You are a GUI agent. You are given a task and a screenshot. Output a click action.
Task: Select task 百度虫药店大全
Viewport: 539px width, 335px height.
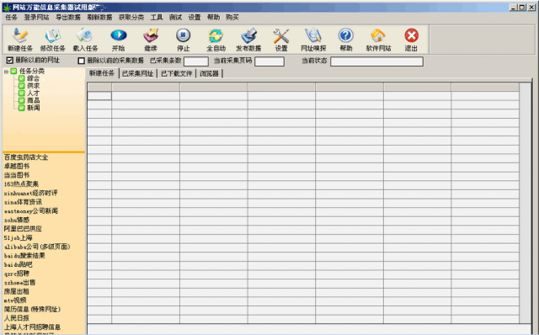(26, 157)
